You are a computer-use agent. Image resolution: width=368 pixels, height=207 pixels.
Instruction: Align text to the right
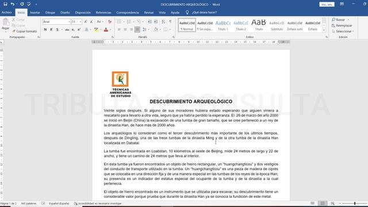point(131,29)
